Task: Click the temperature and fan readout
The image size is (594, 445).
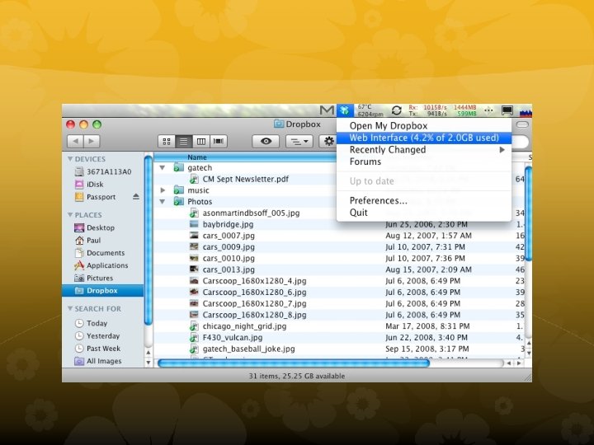Action: point(370,110)
